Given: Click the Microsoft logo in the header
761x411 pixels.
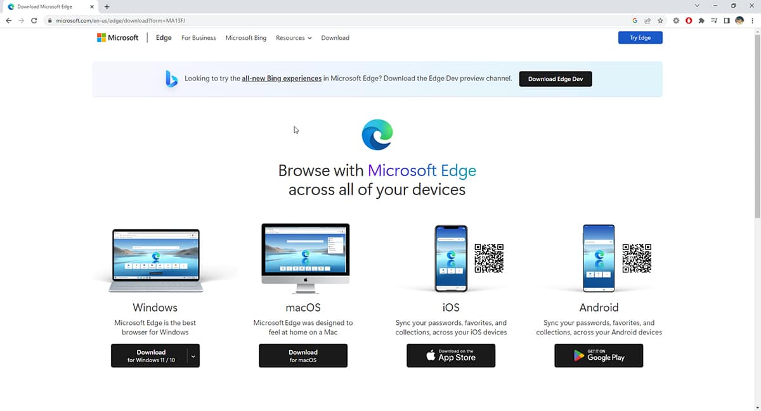Looking at the screenshot, I should click(x=117, y=37).
